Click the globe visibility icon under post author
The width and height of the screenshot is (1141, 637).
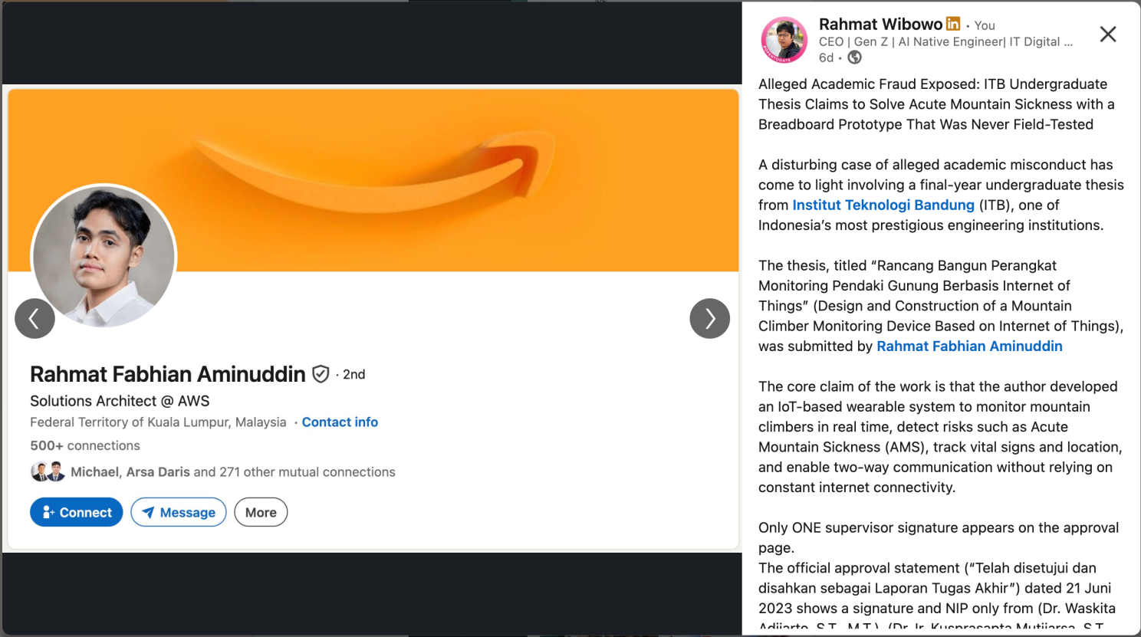point(854,57)
